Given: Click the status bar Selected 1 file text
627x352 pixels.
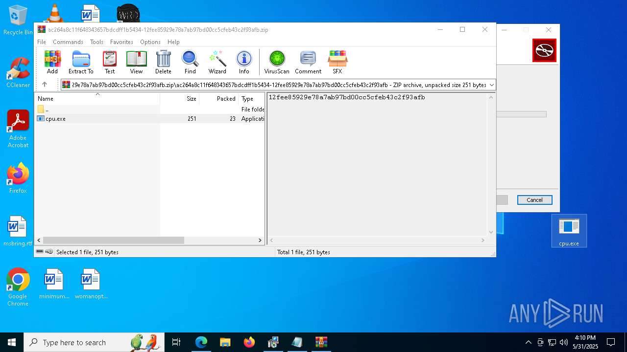Looking at the screenshot, I should coord(87,252).
